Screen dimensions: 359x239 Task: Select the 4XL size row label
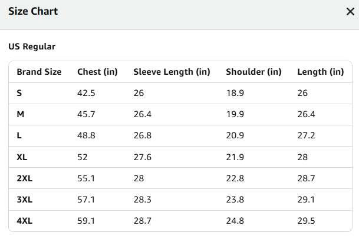point(25,221)
